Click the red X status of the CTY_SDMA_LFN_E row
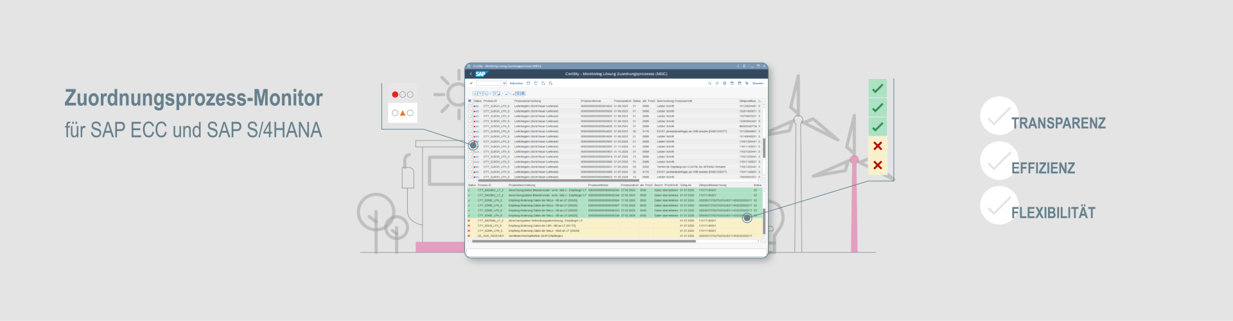The image size is (1233, 321). [x=469, y=230]
